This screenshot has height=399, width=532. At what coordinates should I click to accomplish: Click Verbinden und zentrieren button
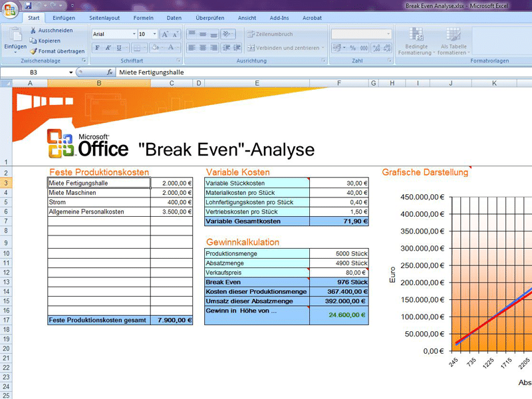[x=286, y=48]
